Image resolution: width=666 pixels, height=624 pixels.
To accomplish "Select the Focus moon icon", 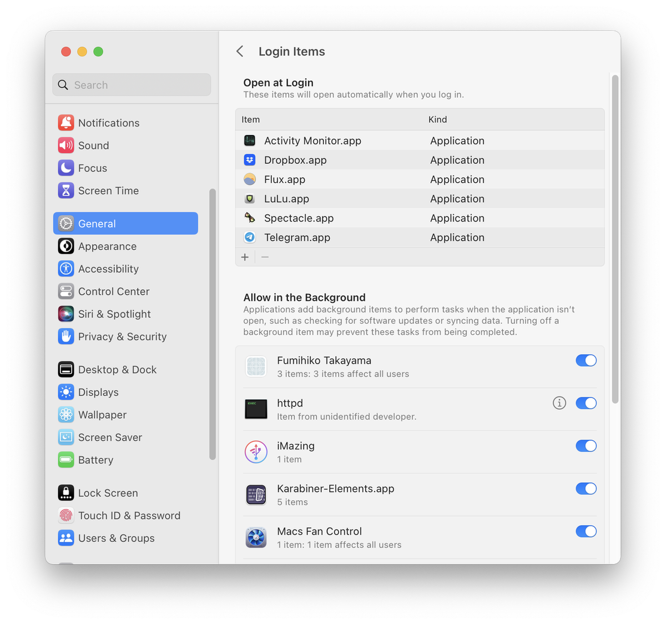I will [x=66, y=168].
